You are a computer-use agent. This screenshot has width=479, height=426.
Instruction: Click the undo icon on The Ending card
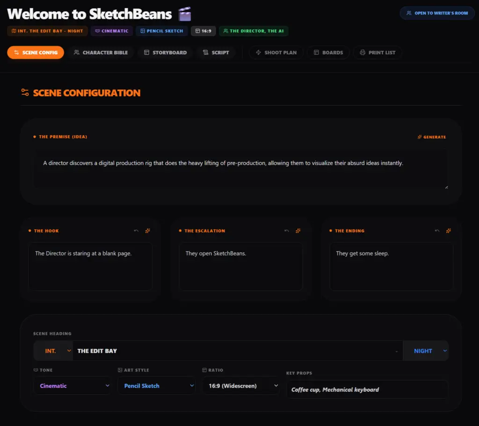click(437, 231)
